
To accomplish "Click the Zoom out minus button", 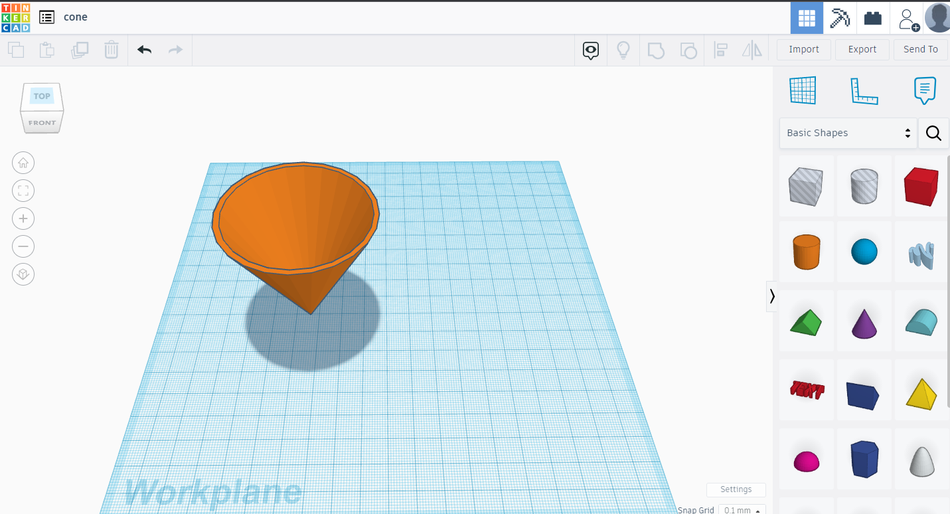I will pos(23,246).
